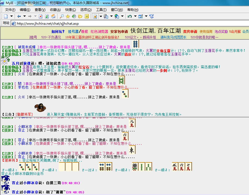249x195 pixels.
Task: Open the 文件(F) menu
Action: [x=10, y=10]
